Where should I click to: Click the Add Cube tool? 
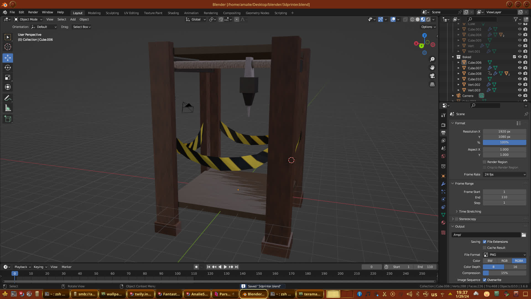[8, 119]
